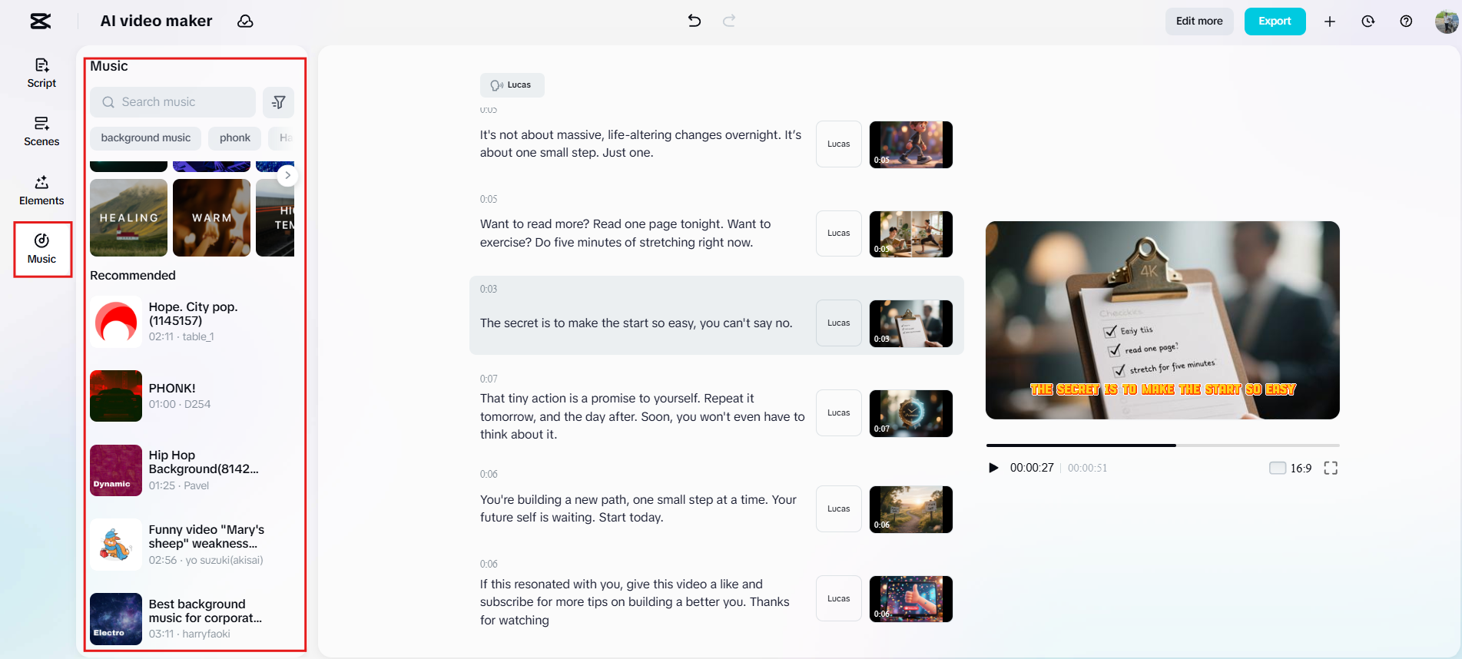
Task: Click Lucas voice button for 'The secret' scene
Action: tap(839, 323)
